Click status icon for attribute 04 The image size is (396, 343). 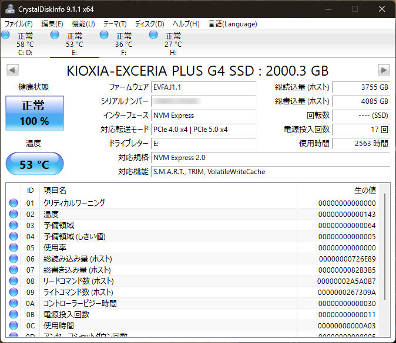(14, 236)
